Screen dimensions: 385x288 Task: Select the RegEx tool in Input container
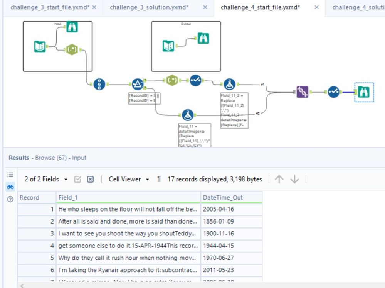tap(72, 49)
